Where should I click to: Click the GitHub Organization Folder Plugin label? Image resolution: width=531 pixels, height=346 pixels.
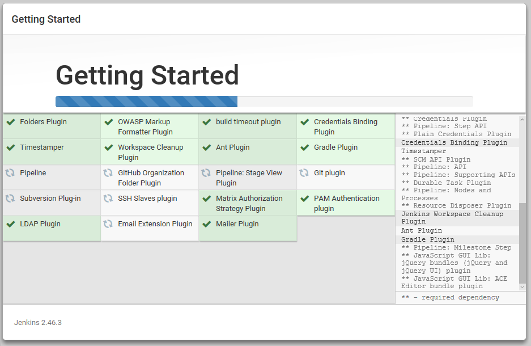[x=151, y=178]
